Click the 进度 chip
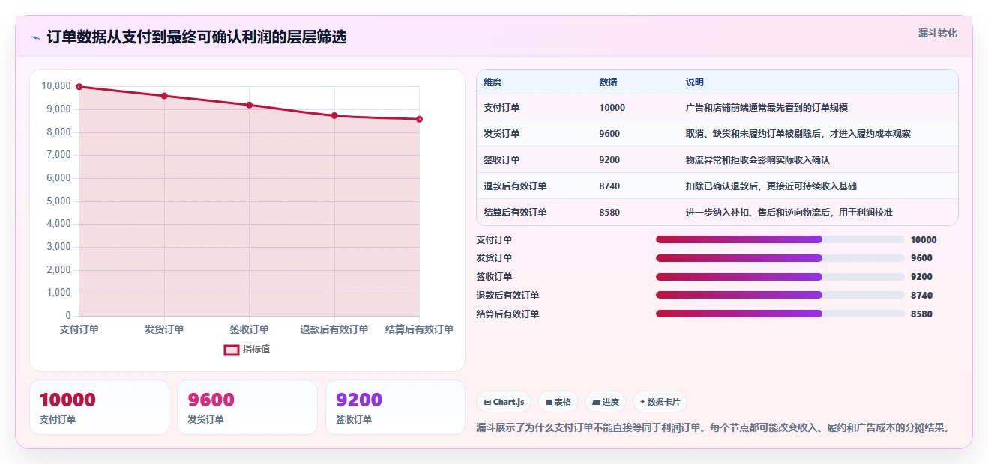 (606, 402)
